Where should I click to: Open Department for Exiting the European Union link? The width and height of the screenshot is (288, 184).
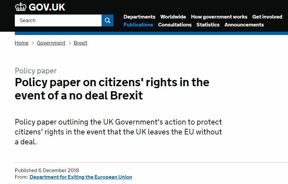(x=81, y=177)
